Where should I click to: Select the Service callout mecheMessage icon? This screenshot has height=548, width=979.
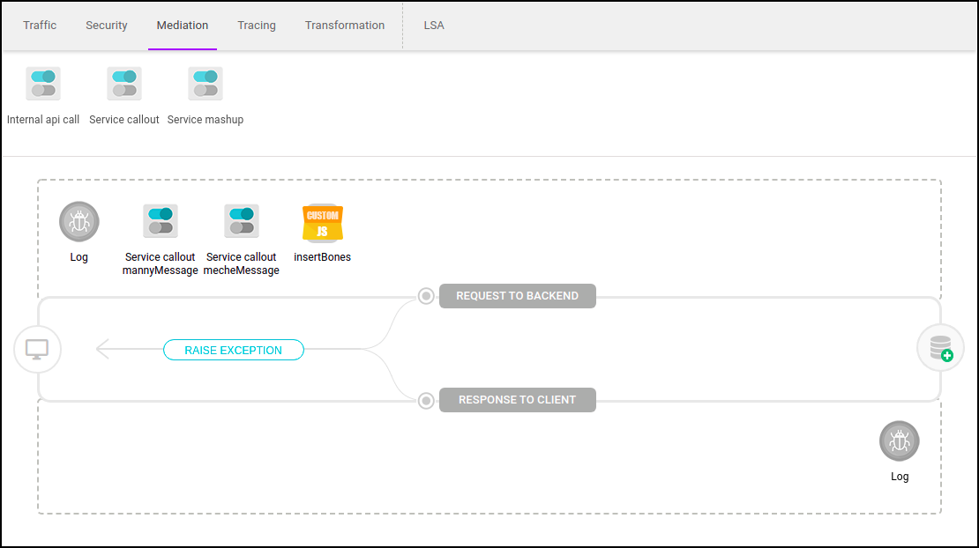pyautogui.click(x=242, y=221)
